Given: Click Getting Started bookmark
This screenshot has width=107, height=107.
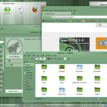Looking at the screenshot, I should 48,21.
